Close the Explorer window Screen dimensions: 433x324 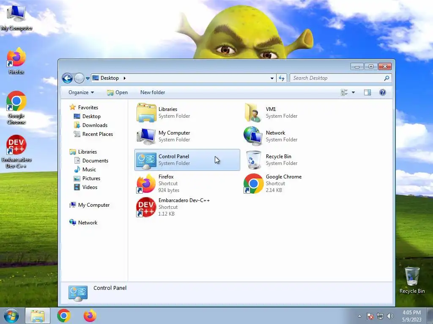pos(385,66)
